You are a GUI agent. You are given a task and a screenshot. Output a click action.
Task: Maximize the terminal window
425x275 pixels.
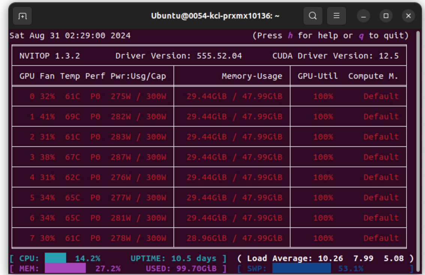click(386, 16)
